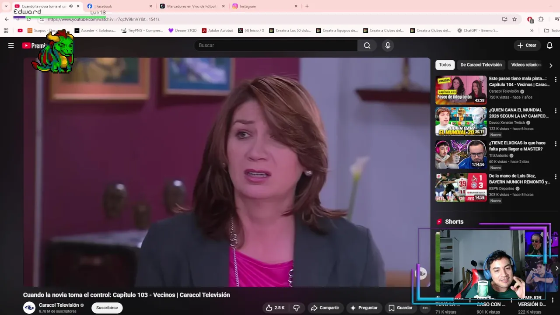This screenshot has width=560, height=315.
Task: Open the notifications bell
Action: pos(549,45)
